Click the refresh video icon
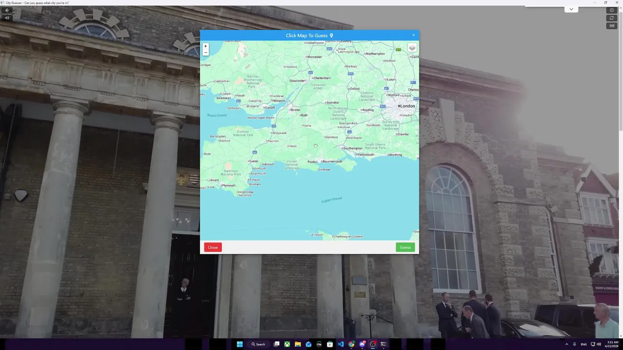The height and width of the screenshot is (350, 623). pyautogui.click(x=612, y=18)
